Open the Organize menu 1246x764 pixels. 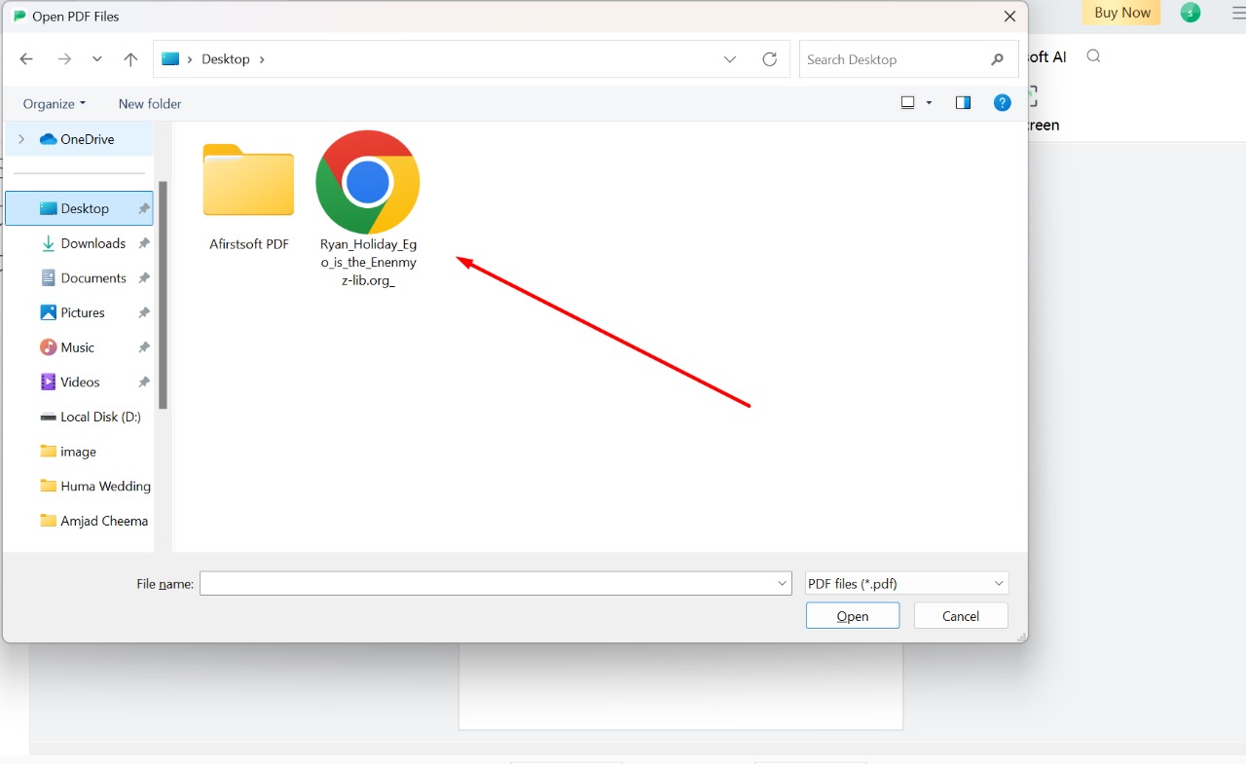tap(55, 103)
